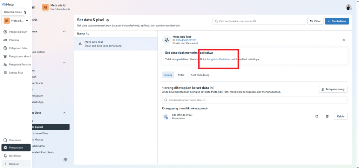359x168 pixels.
Task: Switch to the Mitra tab
Action: point(181,75)
